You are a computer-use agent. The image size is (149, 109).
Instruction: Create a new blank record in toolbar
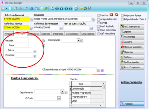10,8
